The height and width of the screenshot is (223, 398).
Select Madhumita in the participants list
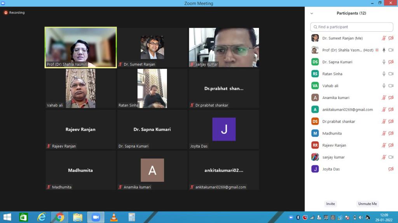point(332,133)
